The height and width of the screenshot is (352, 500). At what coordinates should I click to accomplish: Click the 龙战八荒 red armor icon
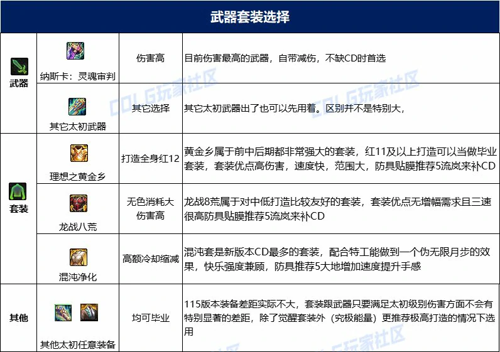(x=79, y=203)
